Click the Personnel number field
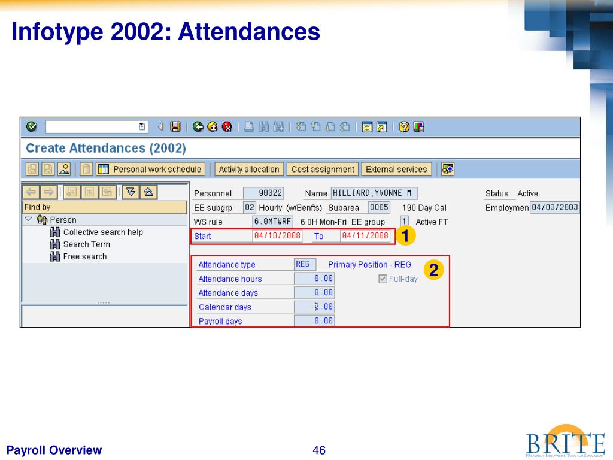Image resolution: width=613 pixels, height=460 pixels. [x=263, y=193]
